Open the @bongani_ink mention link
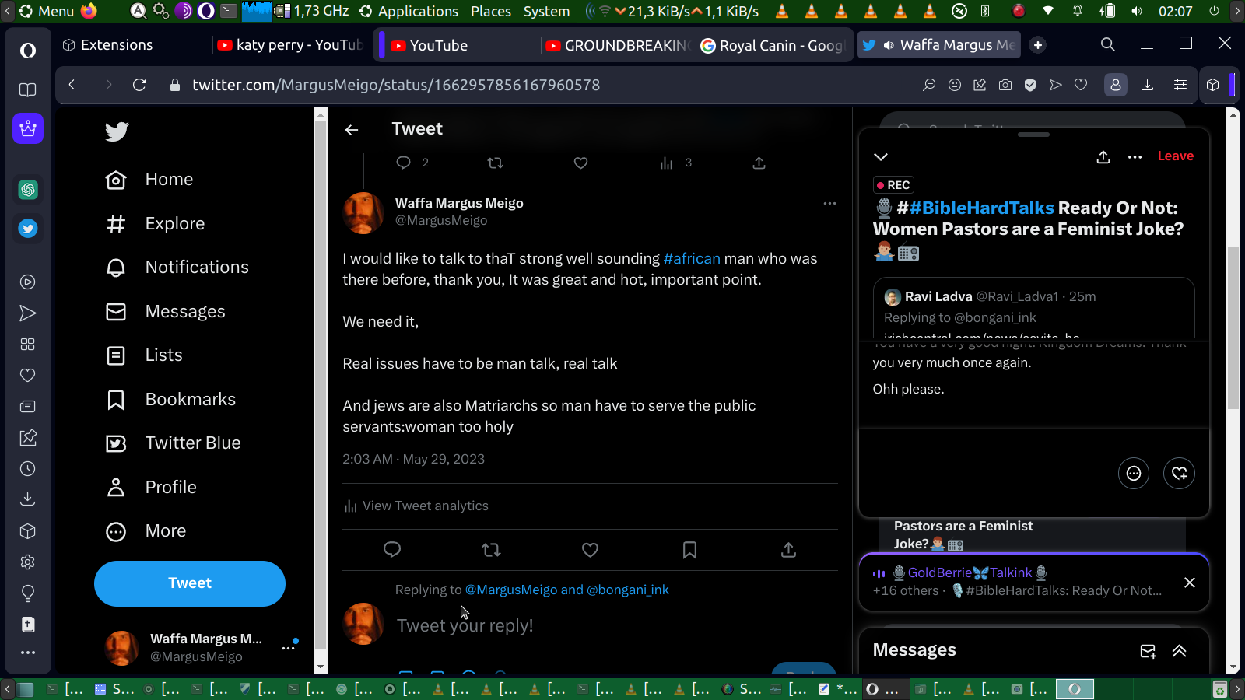 pos(628,590)
